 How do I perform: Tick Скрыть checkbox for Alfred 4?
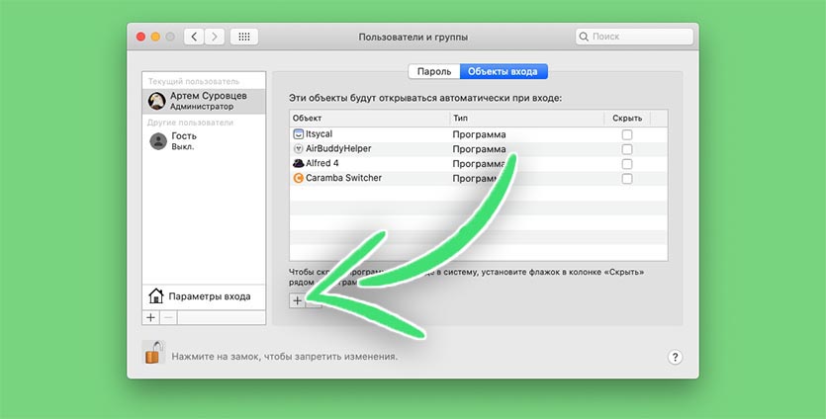[627, 164]
